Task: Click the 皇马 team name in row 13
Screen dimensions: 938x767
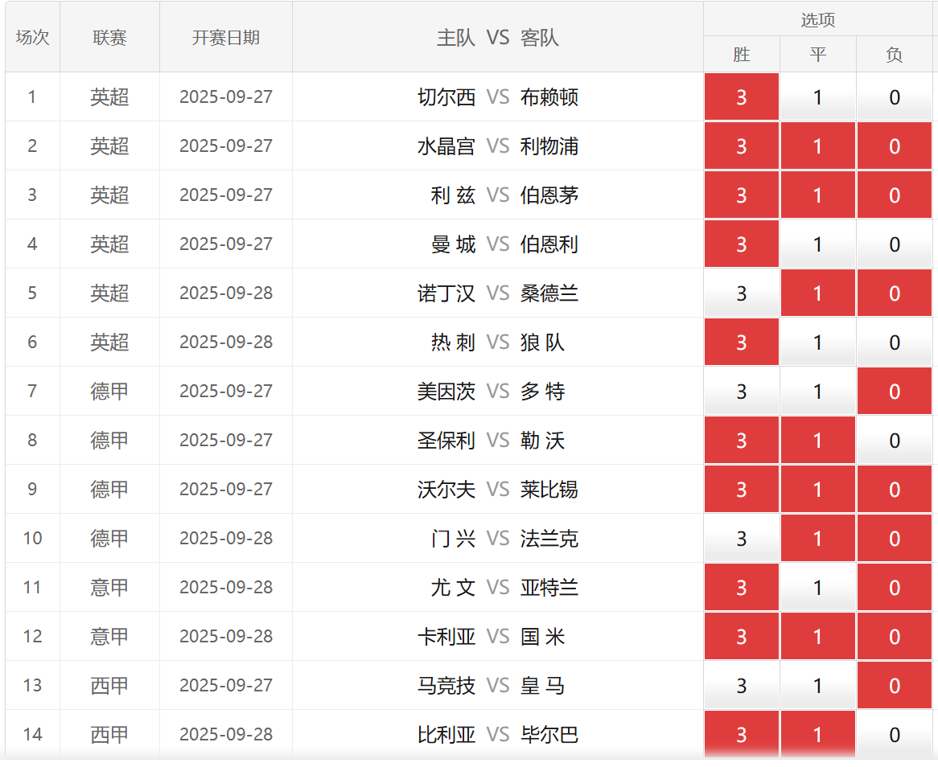Action: 542,686
